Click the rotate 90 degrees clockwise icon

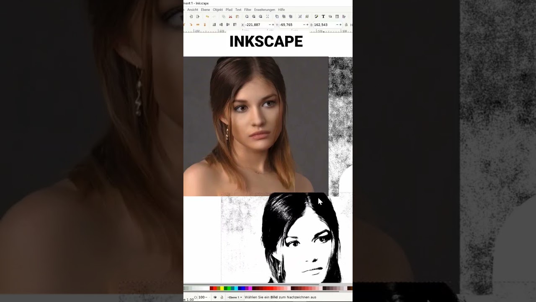[191, 25]
